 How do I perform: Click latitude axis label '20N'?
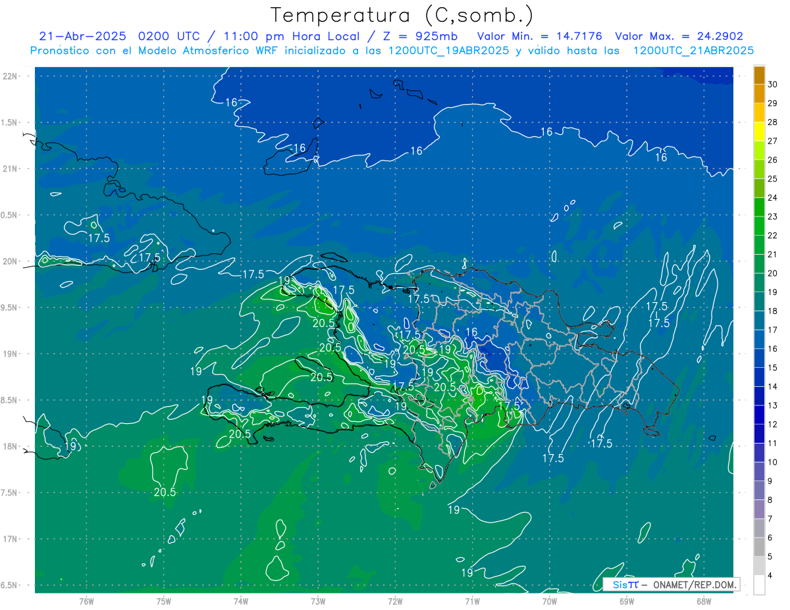11,261
